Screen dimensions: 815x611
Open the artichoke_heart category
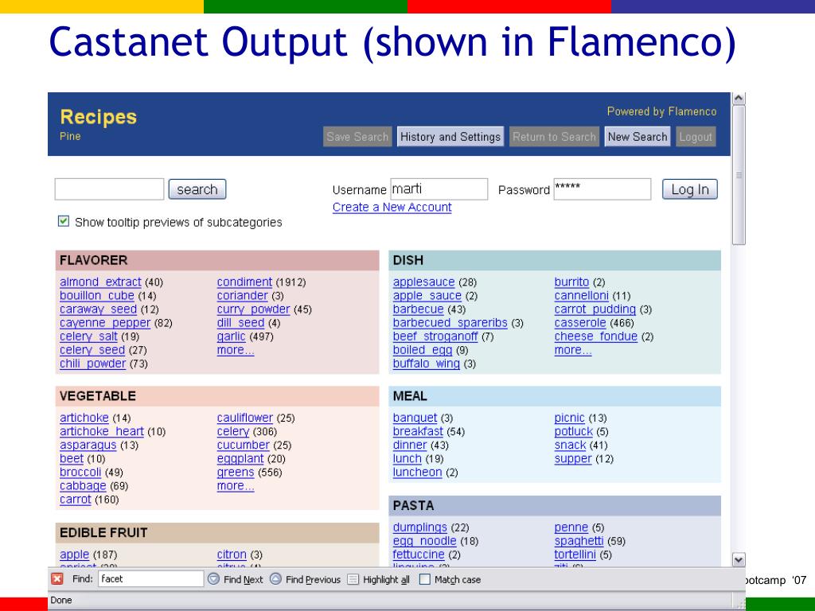point(101,431)
